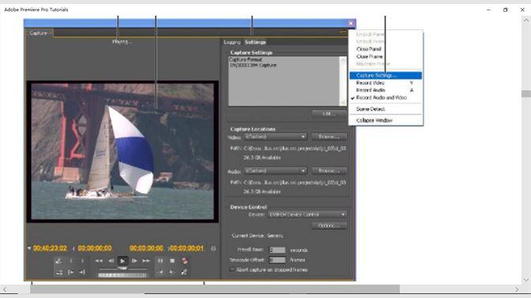Click the jog wheel strip below the play button
Image resolution: width=531 pixels, height=298 pixels.
(x=122, y=275)
